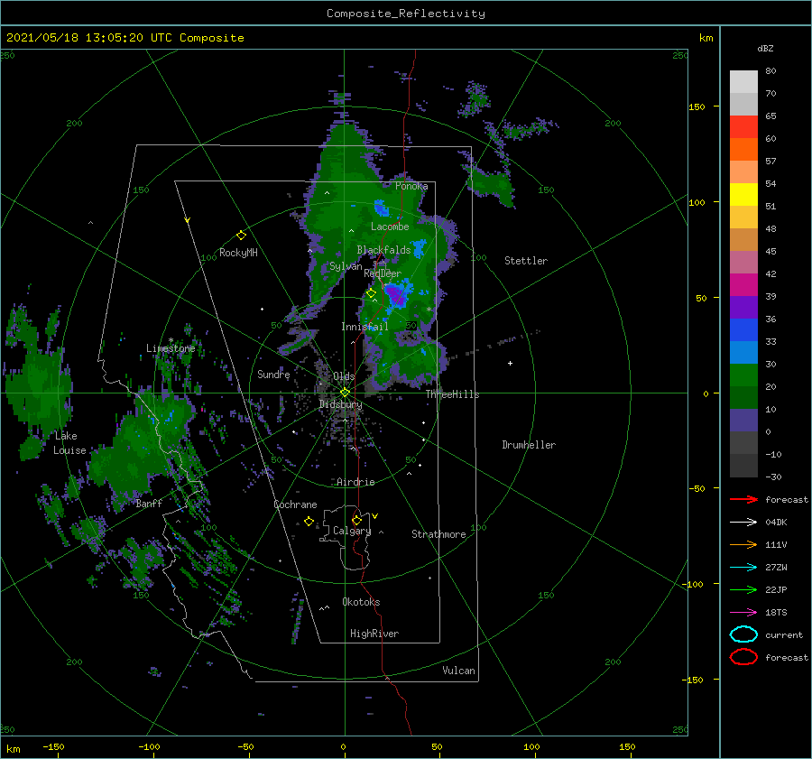Click the HighRiver map label
This screenshot has width=812, height=759.
click(374, 634)
